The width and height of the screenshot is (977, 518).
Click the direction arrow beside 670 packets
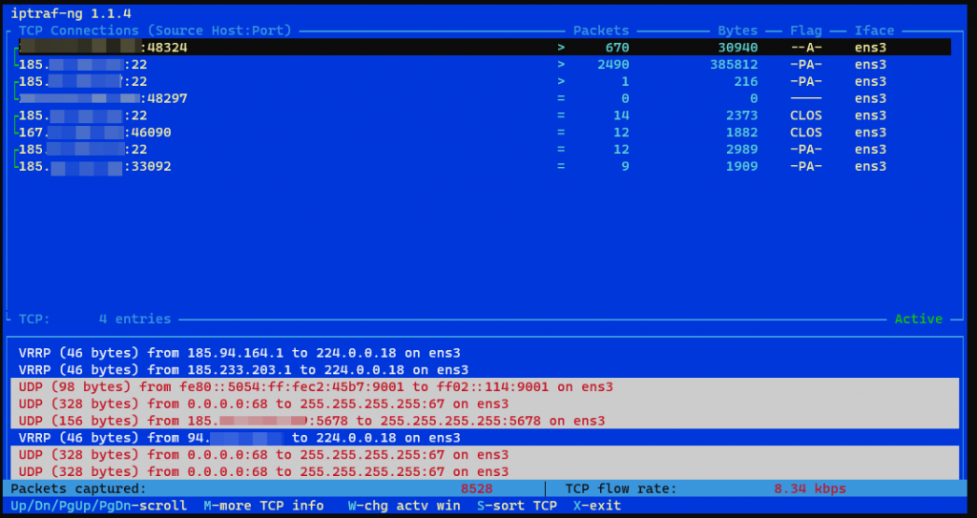(x=562, y=48)
